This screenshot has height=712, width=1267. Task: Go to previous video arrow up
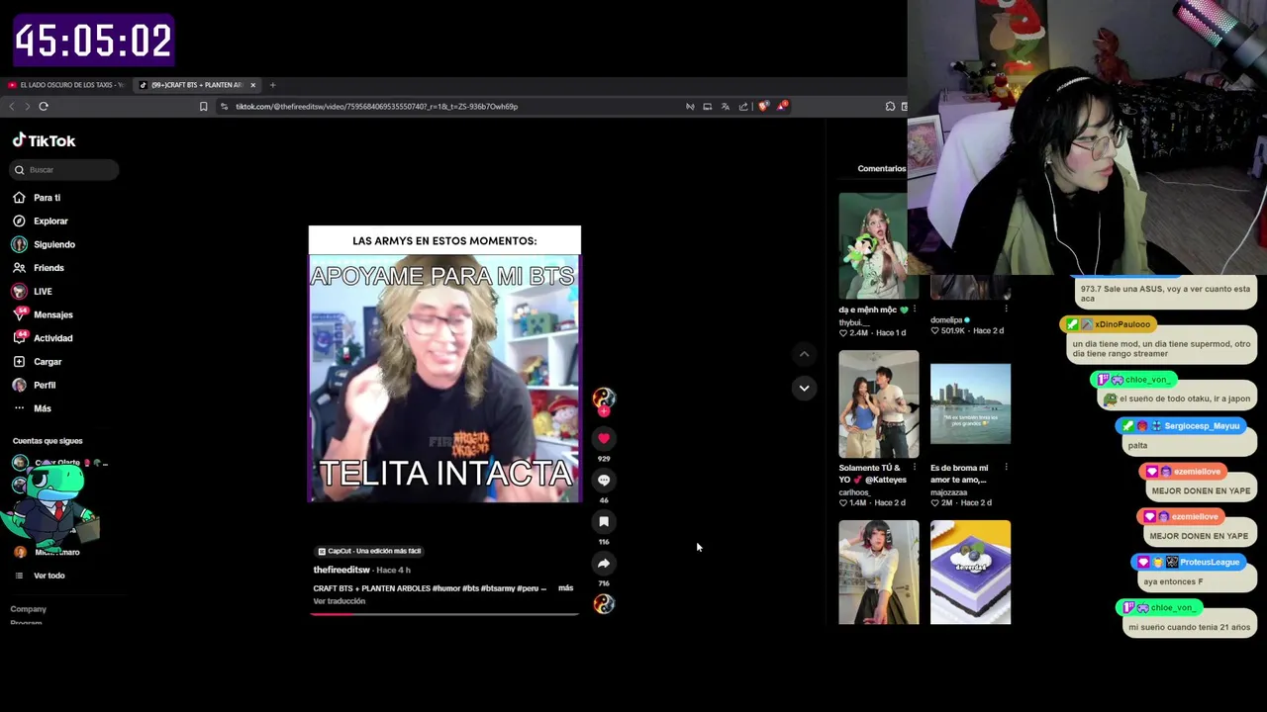click(804, 354)
